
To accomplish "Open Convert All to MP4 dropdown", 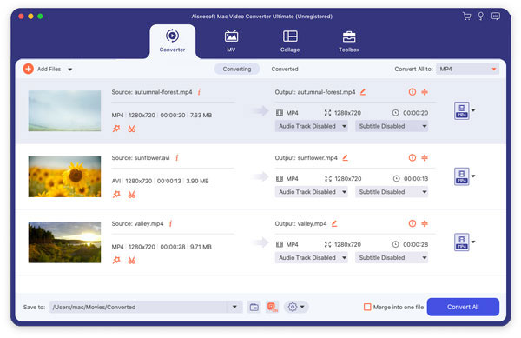I will pyautogui.click(x=467, y=70).
